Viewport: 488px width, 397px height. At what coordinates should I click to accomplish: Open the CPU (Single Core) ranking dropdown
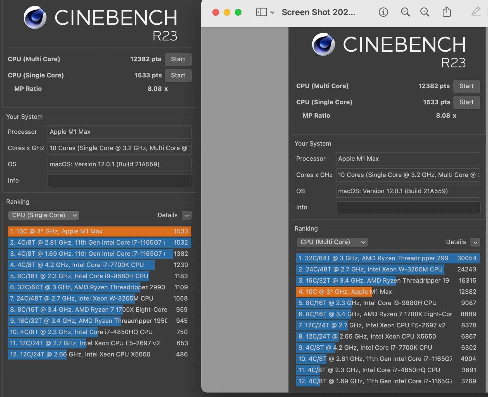(44, 215)
